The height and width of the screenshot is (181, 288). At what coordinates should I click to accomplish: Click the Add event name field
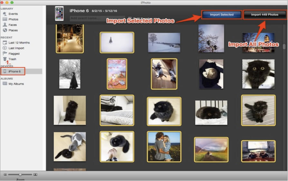click(97, 18)
